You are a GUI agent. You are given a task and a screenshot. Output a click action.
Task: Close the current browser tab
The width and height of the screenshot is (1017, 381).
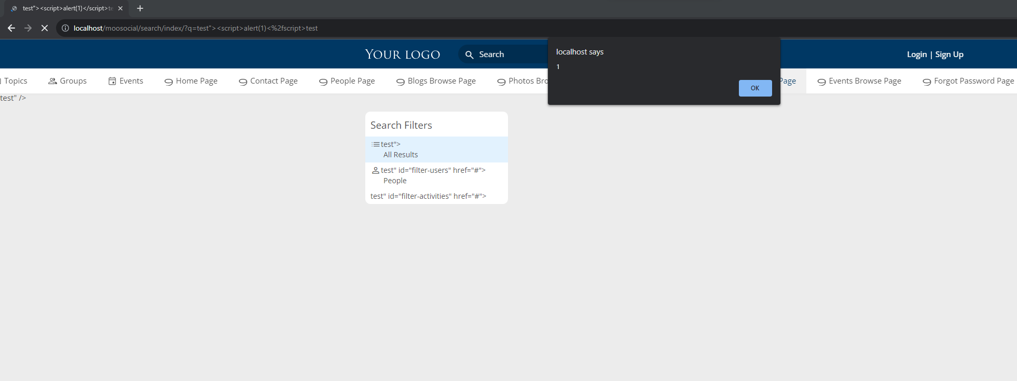tap(120, 8)
